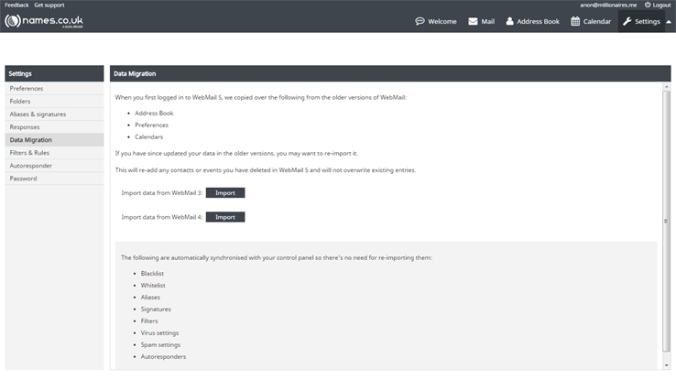Click Import for WebMail 4 data
676x380 pixels.
(225, 217)
